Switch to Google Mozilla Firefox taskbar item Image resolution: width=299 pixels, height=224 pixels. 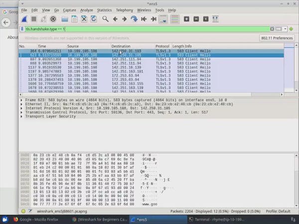(36, 220)
